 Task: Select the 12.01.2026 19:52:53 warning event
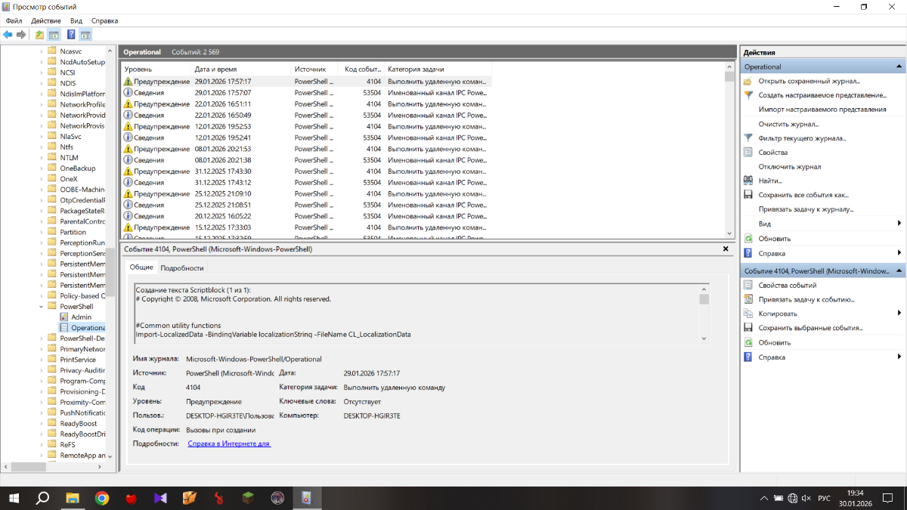click(307, 126)
